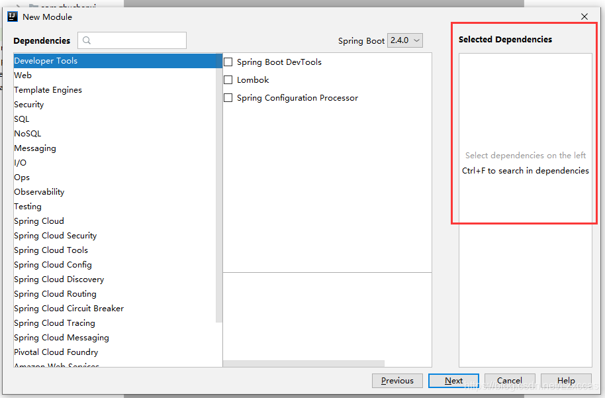Screen dimensions: 605x398
Task: Check Spring Configuration Processor dependency
Action: tap(228, 98)
